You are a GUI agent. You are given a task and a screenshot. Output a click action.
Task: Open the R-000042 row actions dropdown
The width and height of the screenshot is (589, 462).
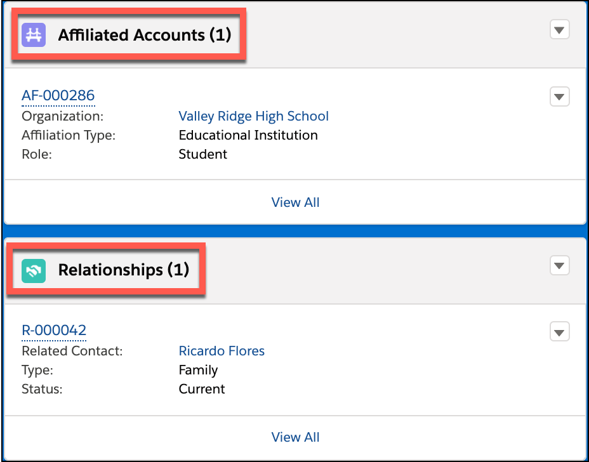560,332
